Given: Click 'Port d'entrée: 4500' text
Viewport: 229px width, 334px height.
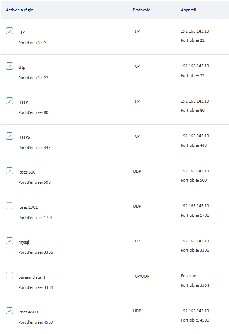Looking at the screenshot, I should tap(35, 322).
